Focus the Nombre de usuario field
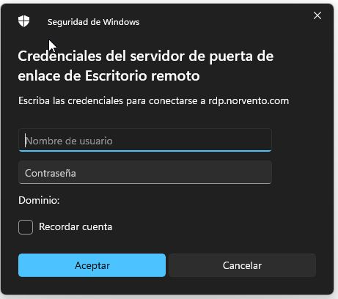 tap(145, 140)
